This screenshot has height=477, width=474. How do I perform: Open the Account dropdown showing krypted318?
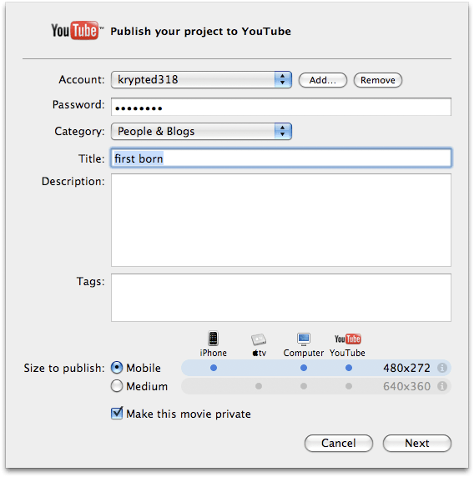(x=201, y=80)
